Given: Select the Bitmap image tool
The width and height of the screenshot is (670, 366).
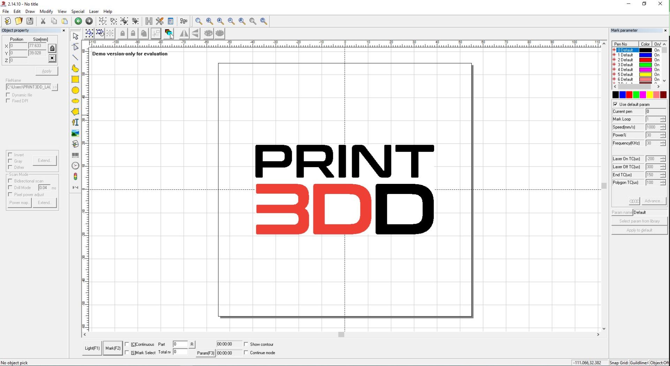Looking at the screenshot, I should click(75, 133).
